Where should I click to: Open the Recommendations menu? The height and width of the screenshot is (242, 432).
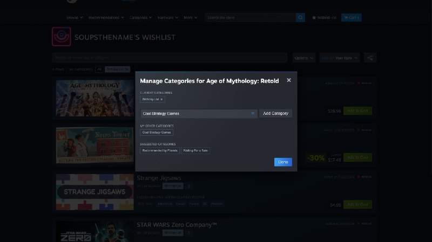coord(106,18)
